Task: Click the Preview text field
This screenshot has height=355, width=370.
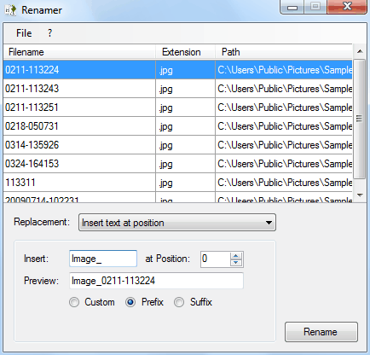Action: click(156, 281)
